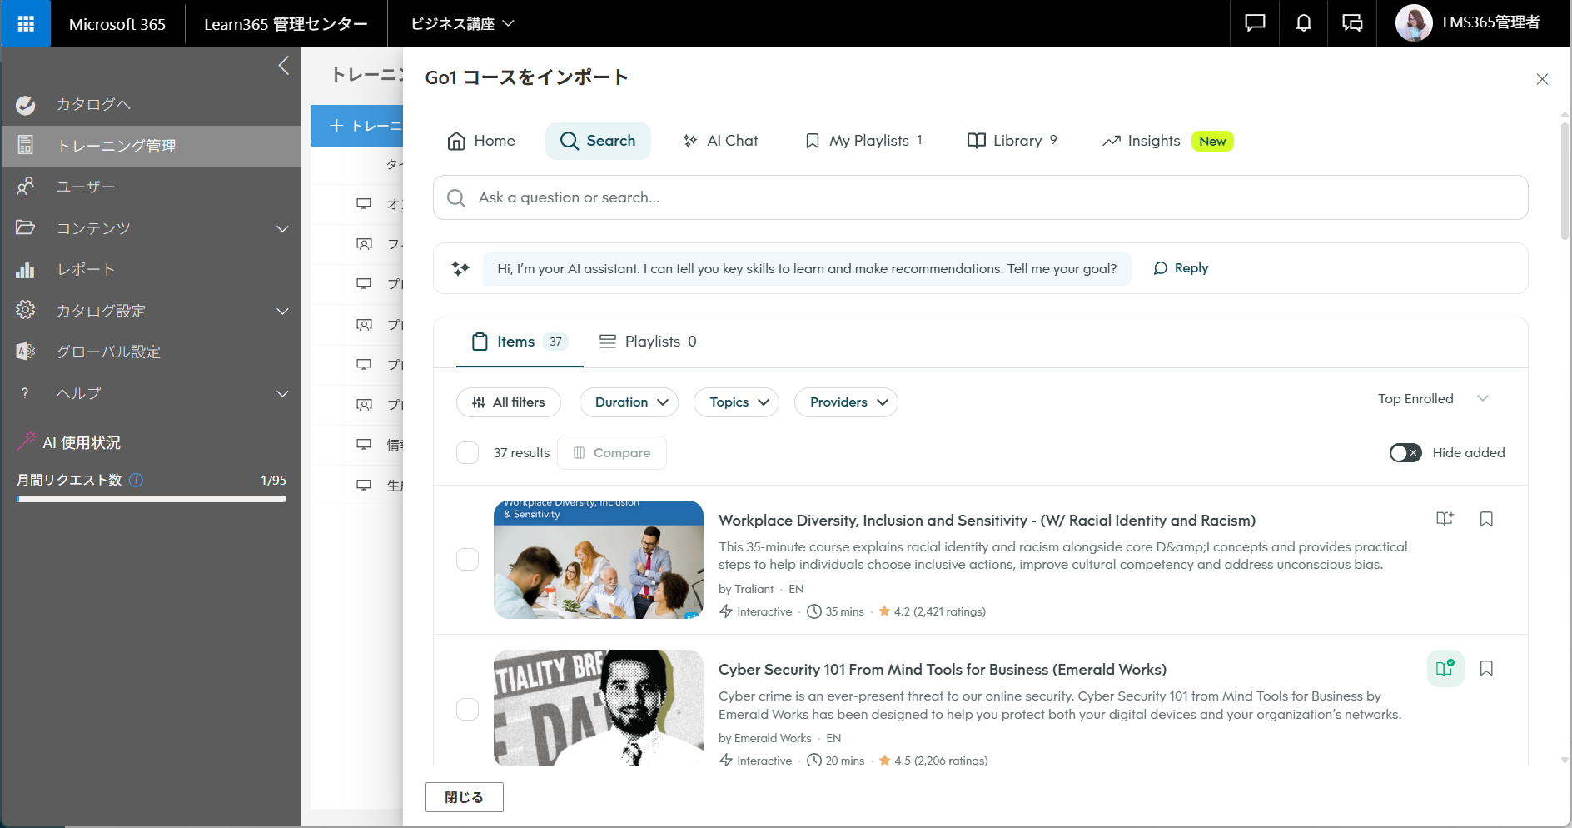Open All filters
The width and height of the screenshot is (1572, 828).
[x=509, y=402]
